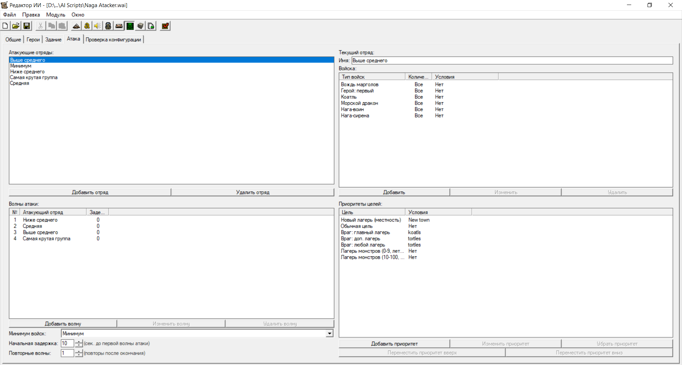Click Добавить under the troops list
Screen dimensions: 682x365
394,192
